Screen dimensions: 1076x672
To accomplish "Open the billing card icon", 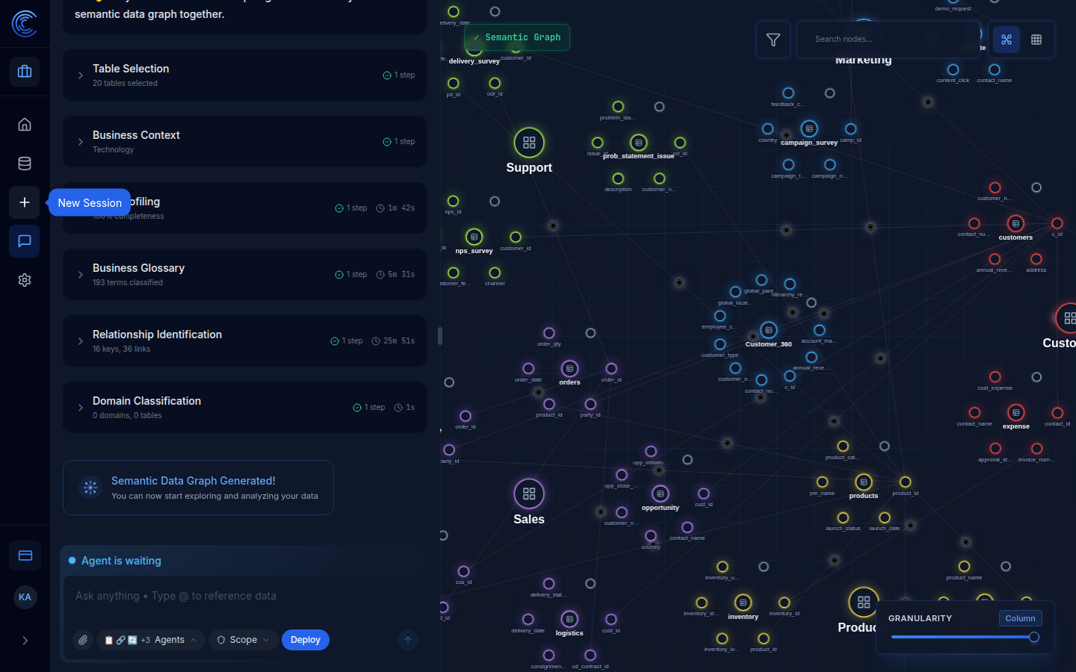I will click(x=25, y=556).
